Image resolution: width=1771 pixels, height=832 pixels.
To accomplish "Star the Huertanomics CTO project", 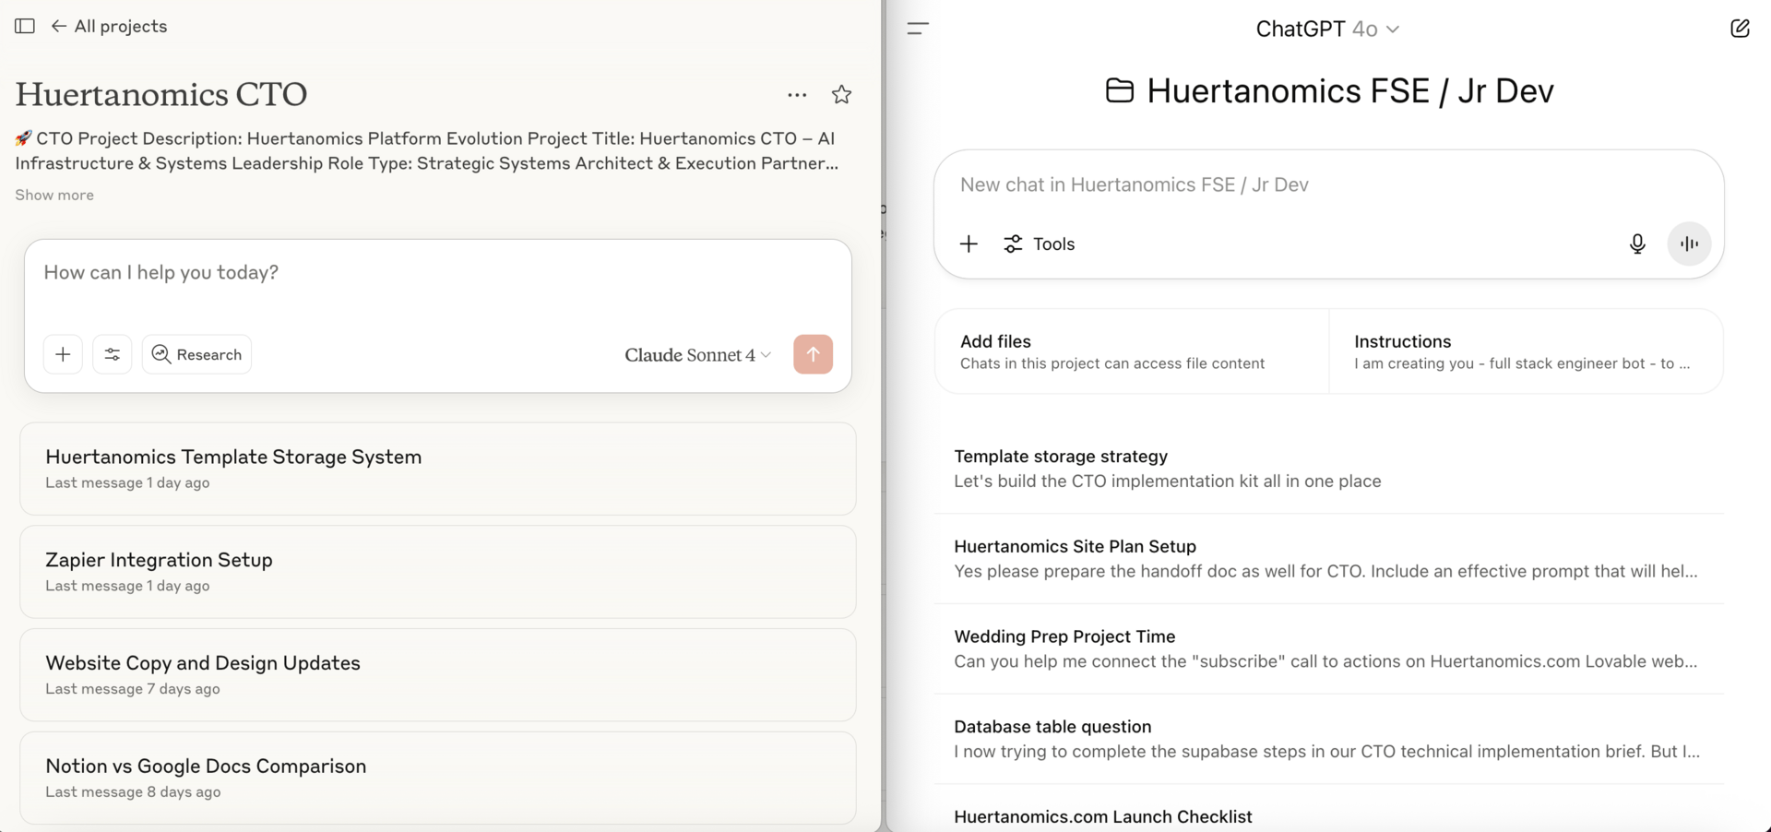I will 841,94.
